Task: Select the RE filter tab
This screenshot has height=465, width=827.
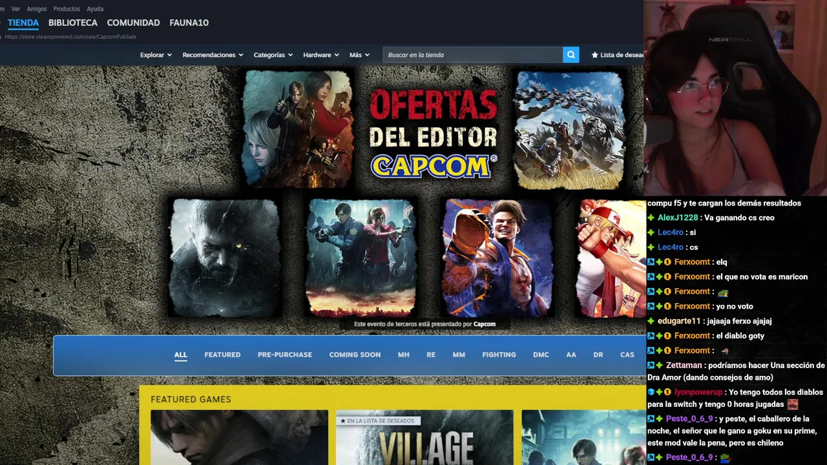Action: [431, 355]
